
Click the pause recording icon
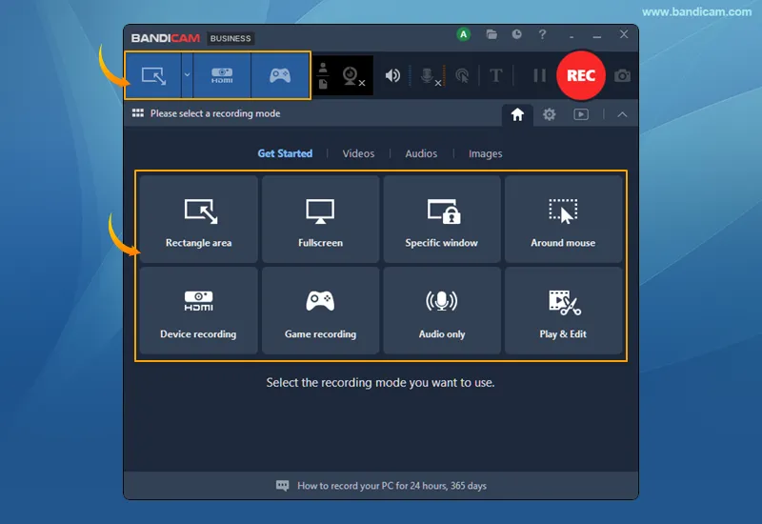(x=539, y=75)
